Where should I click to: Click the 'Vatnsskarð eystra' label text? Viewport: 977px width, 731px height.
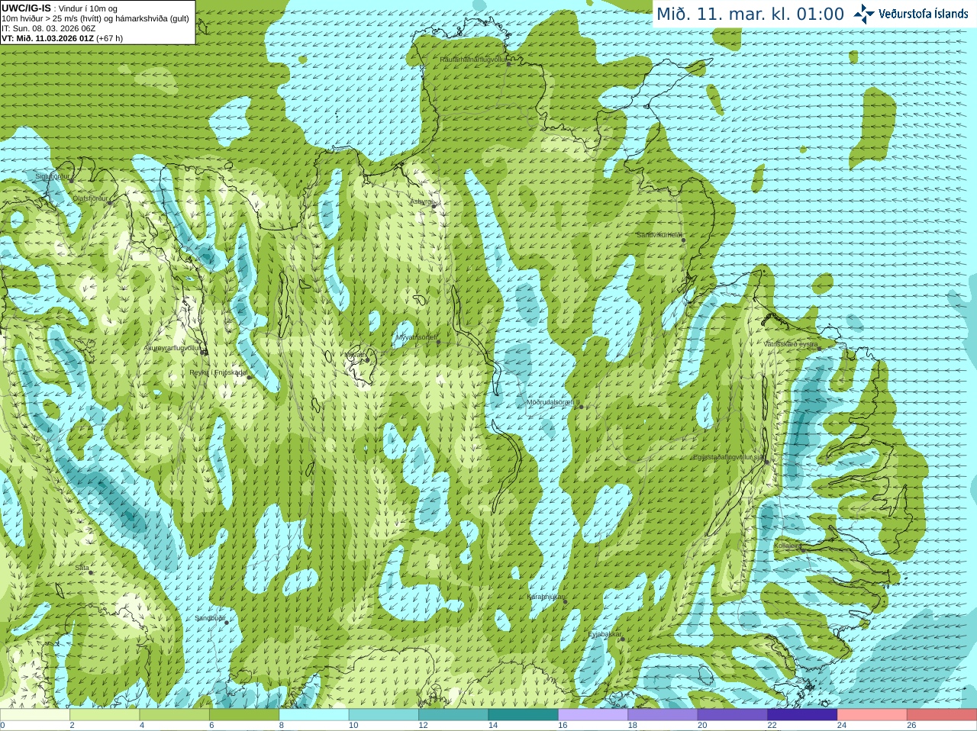coord(791,344)
